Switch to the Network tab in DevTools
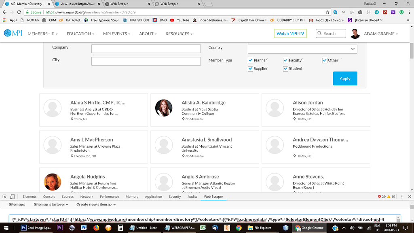This screenshot has width=414, height=233. tap(87, 197)
